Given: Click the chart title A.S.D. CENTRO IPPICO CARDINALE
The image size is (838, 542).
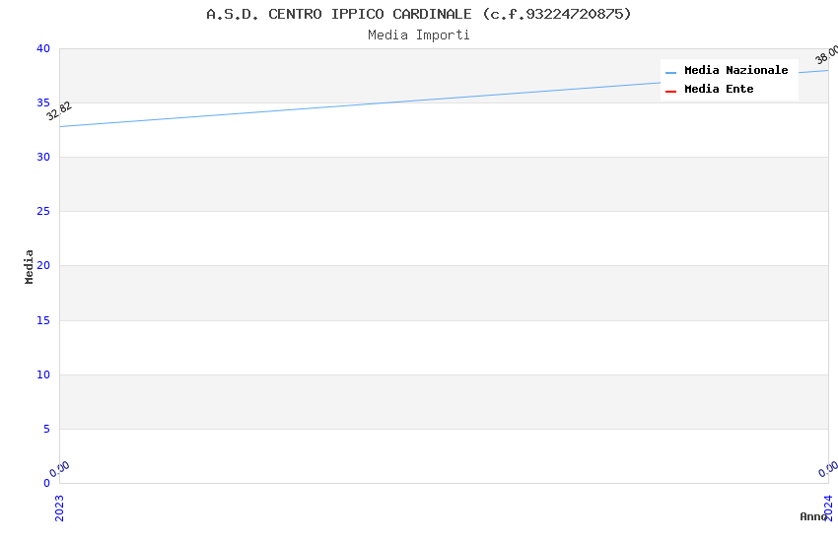Looking at the screenshot, I should tap(418, 14).
